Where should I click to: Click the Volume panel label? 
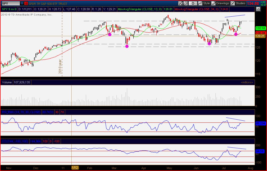(7, 82)
